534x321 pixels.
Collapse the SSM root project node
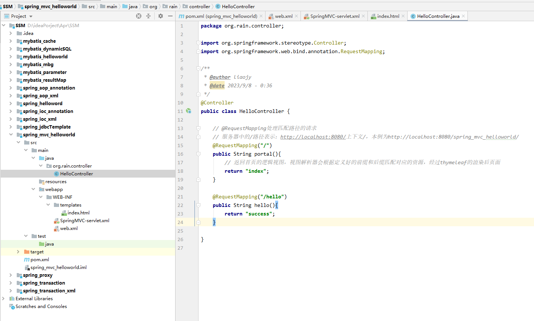[x=4, y=25]
